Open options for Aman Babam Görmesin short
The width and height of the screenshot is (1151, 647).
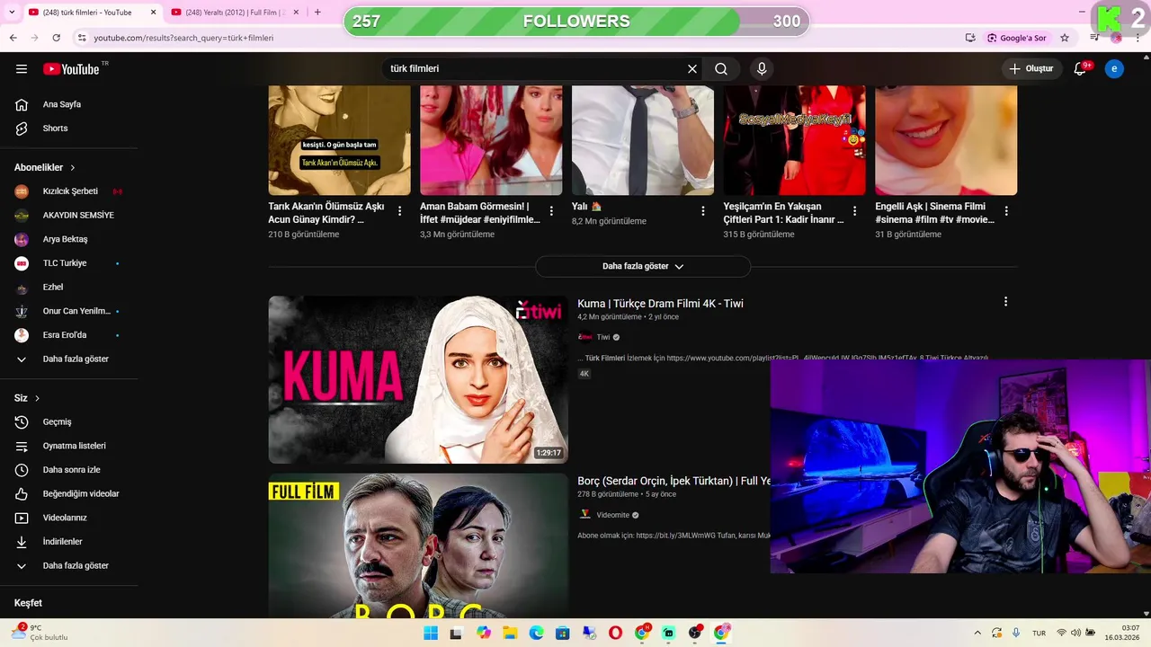click(551, 211)
